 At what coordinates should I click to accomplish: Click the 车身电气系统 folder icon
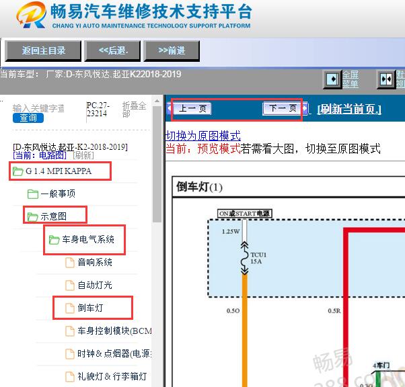54,240
